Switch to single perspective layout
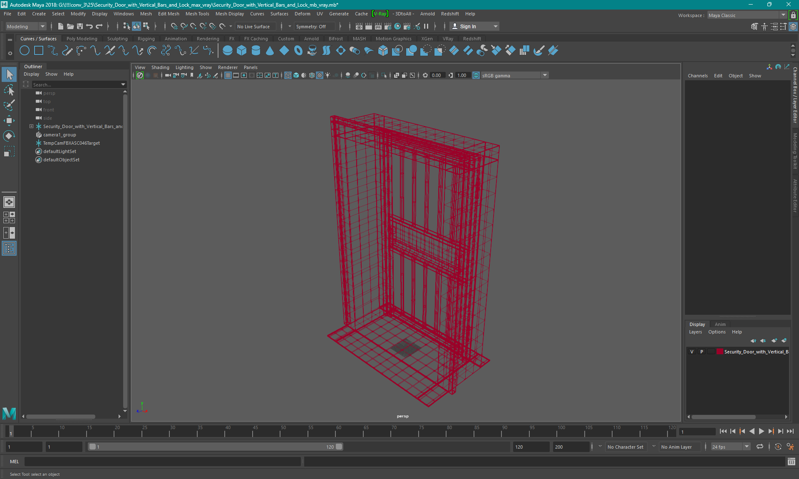799x479 pixels. coord(9,202)
